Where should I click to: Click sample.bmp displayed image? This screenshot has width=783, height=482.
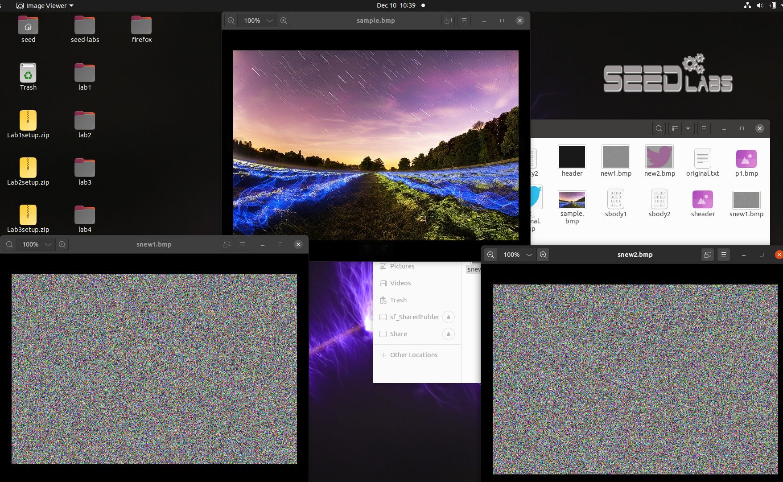376,145
